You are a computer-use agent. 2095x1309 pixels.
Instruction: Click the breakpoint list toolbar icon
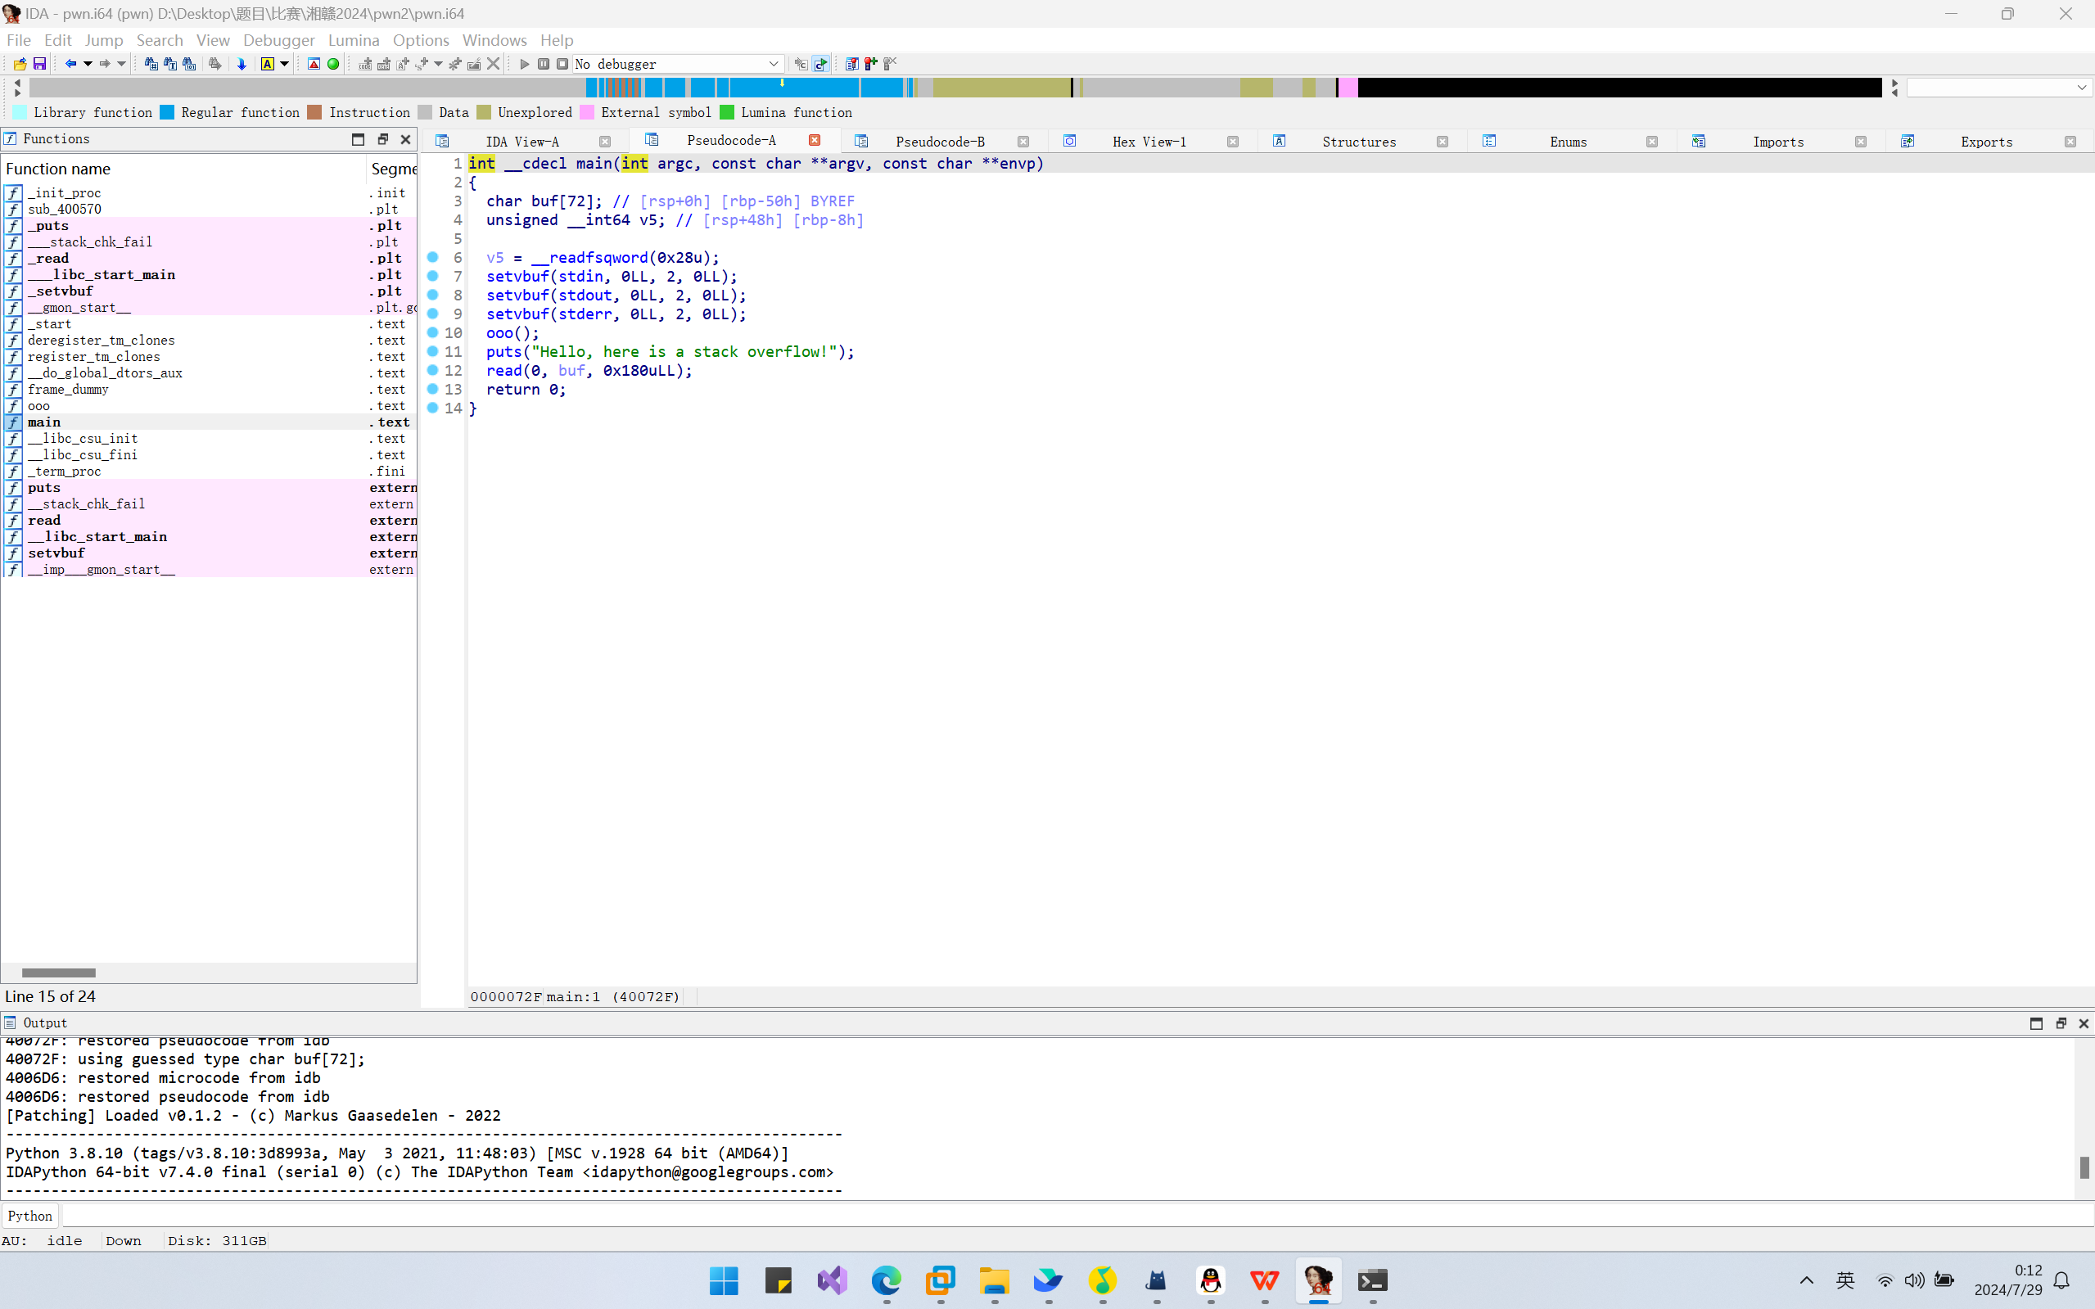(x=852, y=64)
